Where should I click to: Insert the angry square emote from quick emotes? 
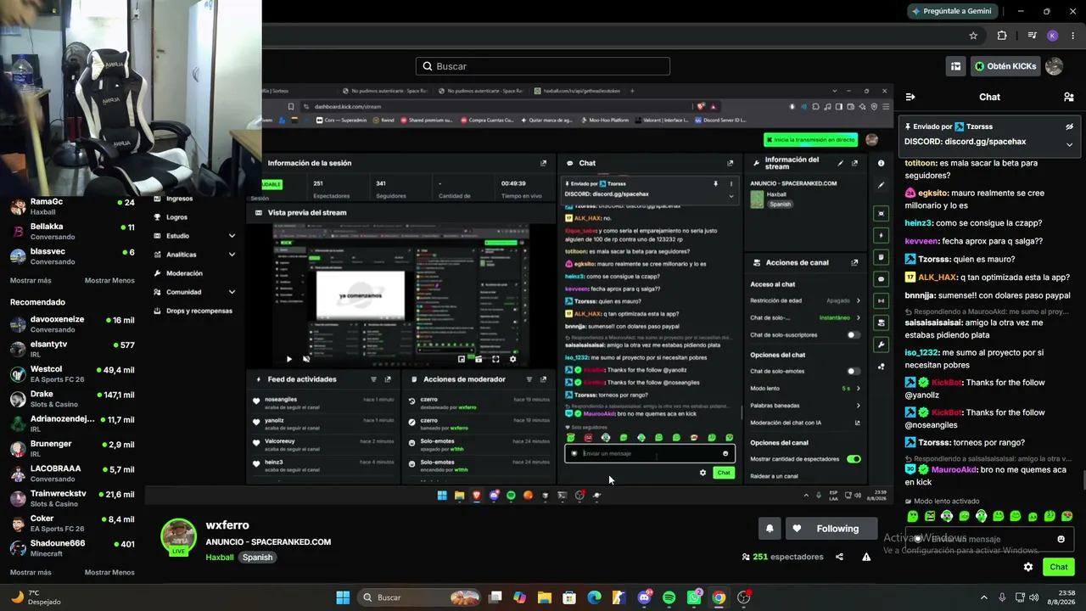click(x=930, y=516)
